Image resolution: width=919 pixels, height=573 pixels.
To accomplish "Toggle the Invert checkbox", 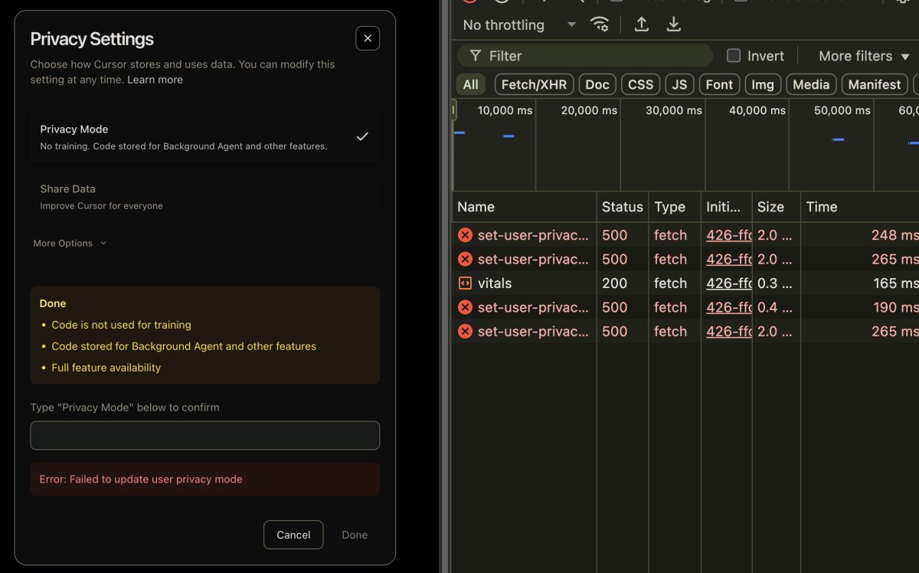I will pyautogui.click(x=734, y=56).
